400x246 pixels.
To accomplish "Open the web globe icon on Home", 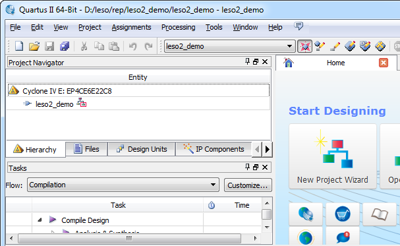I will [x=306, y=214].
